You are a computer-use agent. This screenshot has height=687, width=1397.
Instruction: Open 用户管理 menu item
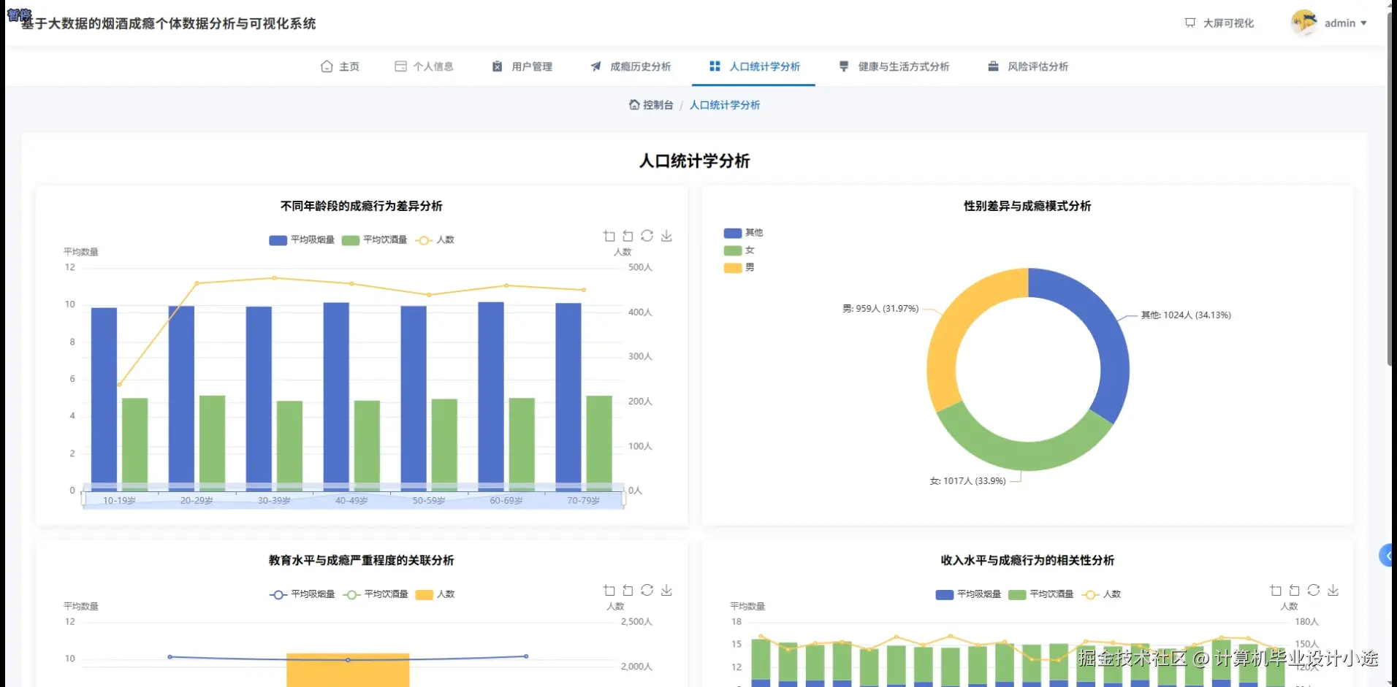pyautogui.click(x=522, y=66)
